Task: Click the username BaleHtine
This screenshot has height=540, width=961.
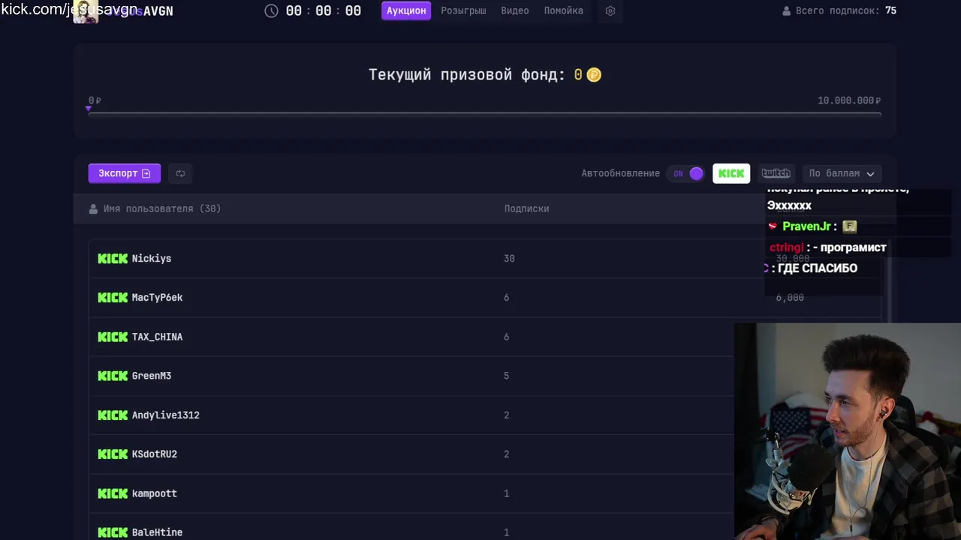Action: pos(158,532)
